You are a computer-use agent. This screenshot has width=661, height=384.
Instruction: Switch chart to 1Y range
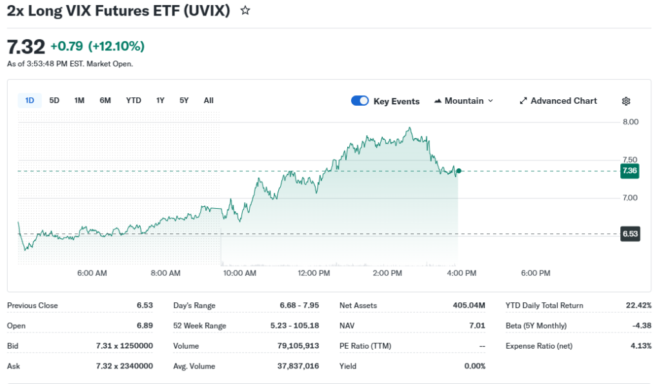pyautogui.click(x=160, y=101)
